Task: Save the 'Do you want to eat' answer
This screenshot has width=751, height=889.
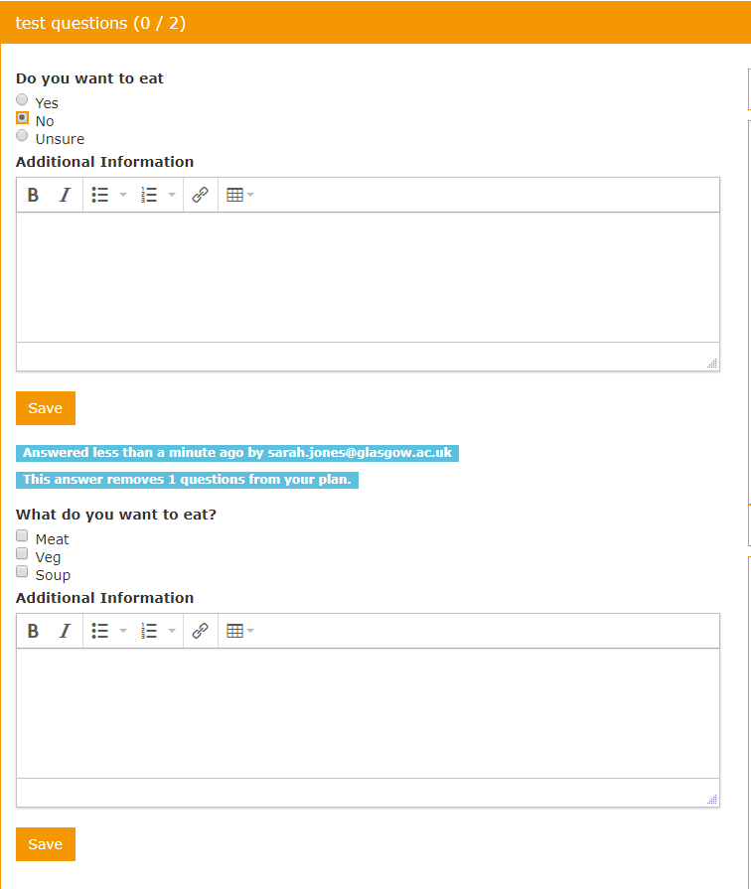Action: 46,408
